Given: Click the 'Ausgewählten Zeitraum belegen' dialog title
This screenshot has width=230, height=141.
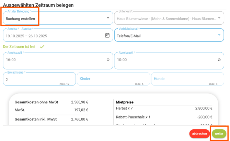Looking at the screenshot, I should point(38,5).
